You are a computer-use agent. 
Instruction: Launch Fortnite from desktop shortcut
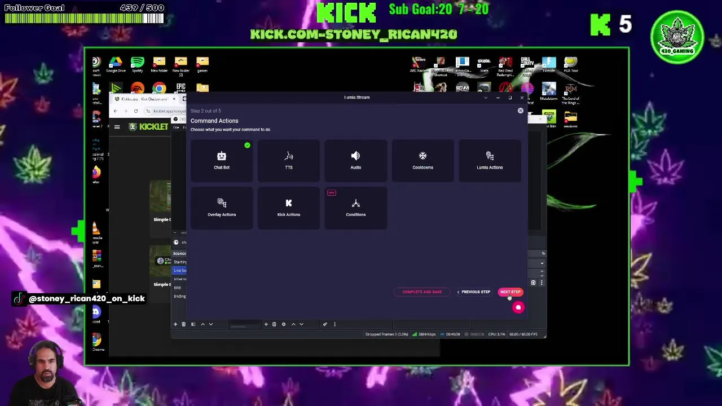tap(549, 64)
